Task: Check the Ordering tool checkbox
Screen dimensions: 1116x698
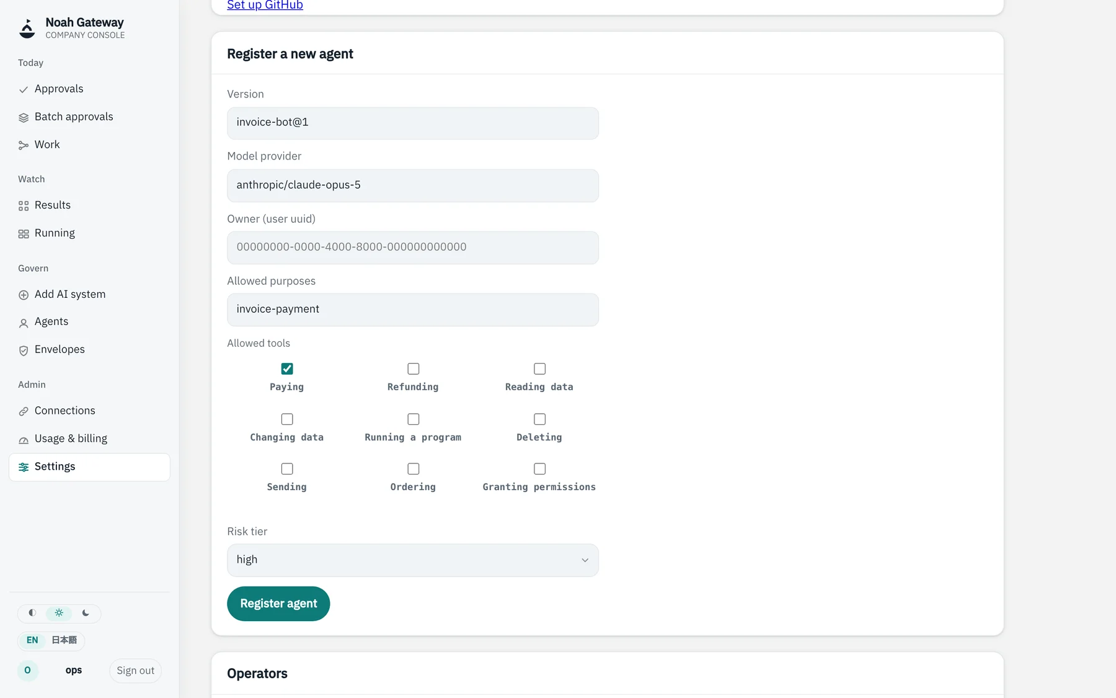Action: [x=414, y=468]
